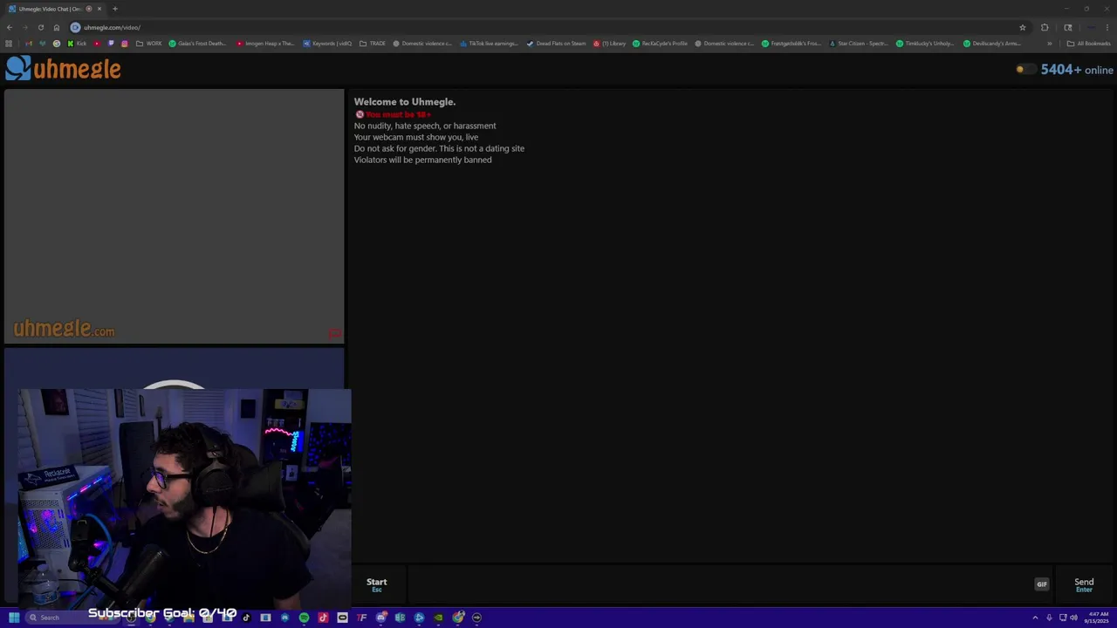Open the Keywords vidIQ bookmark

pyautogui.click(x=327, y=44)
